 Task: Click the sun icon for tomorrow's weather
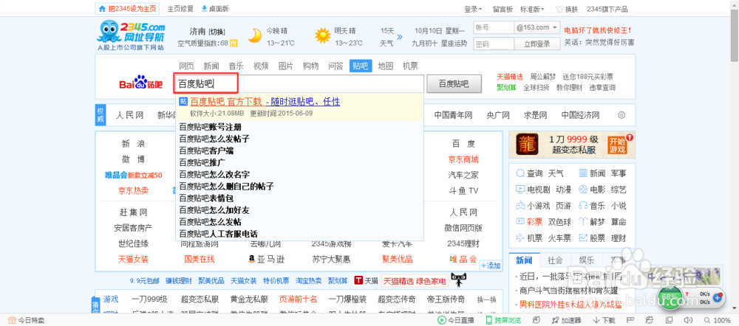[323, 35]
